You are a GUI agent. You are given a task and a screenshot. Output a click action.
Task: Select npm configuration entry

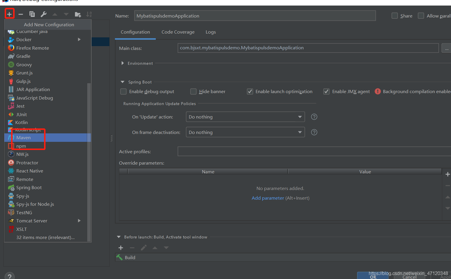click(48, 146)
